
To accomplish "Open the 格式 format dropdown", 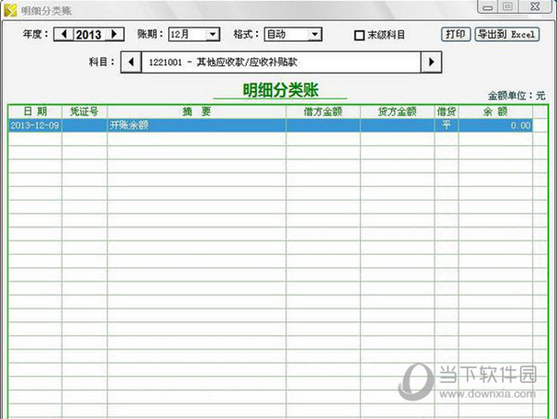I will pos(315,34).
